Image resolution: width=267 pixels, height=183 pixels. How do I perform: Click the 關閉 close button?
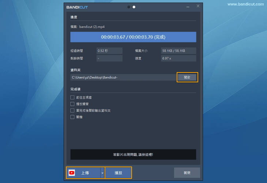tap(187, 173)
